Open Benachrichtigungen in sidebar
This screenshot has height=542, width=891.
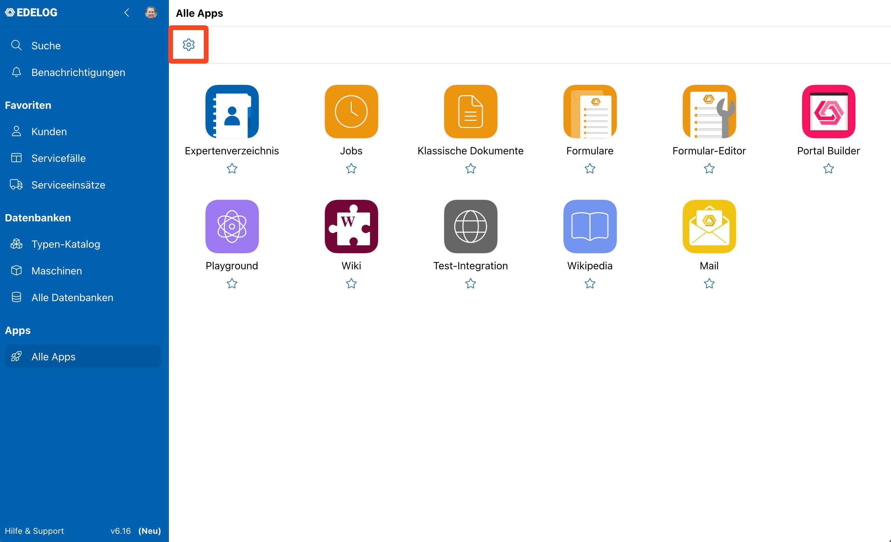[83, 72]
